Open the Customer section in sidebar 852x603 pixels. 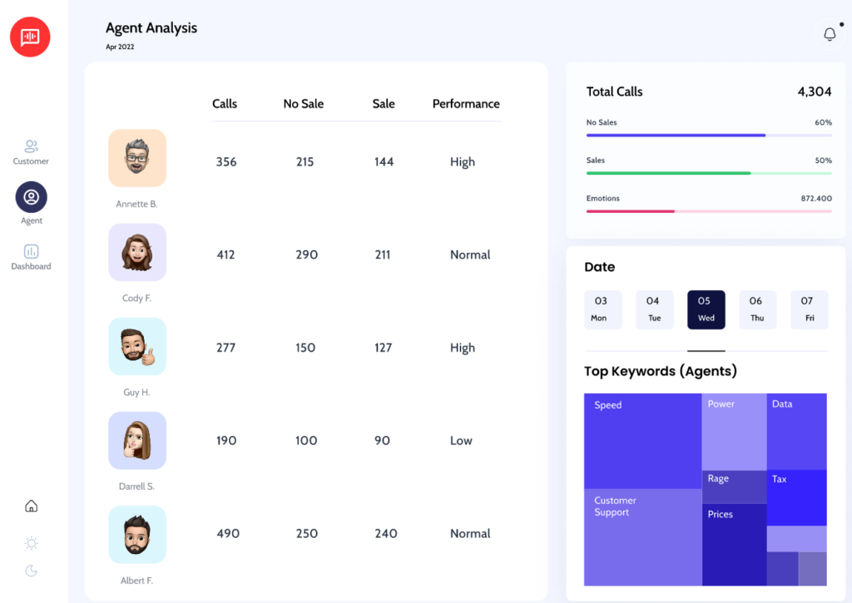[31, 147]
